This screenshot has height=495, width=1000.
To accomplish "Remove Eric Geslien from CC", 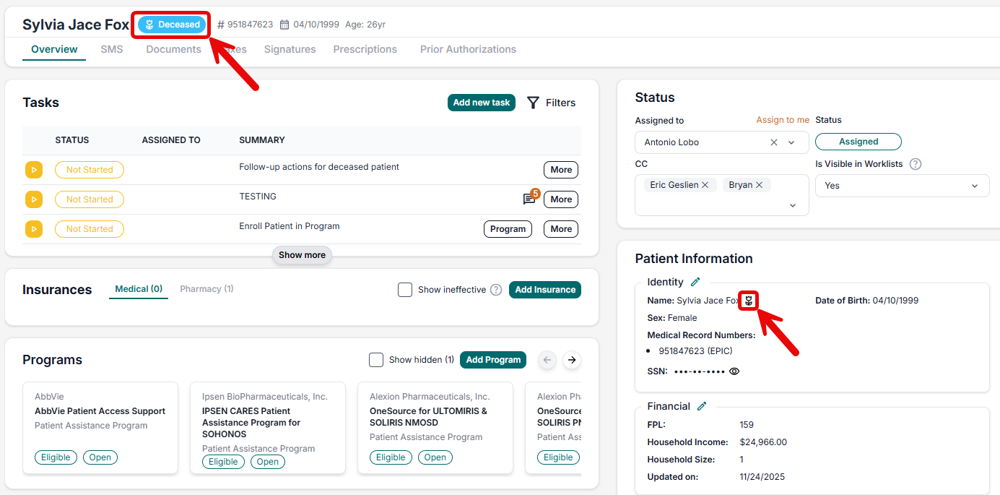I will 705,185.
